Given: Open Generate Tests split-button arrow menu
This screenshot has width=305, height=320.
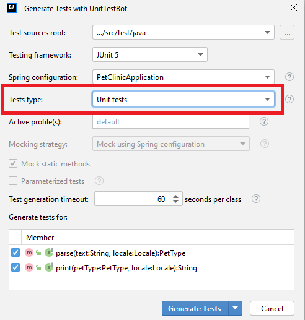Looking at the screenshot, I should 235,308.
